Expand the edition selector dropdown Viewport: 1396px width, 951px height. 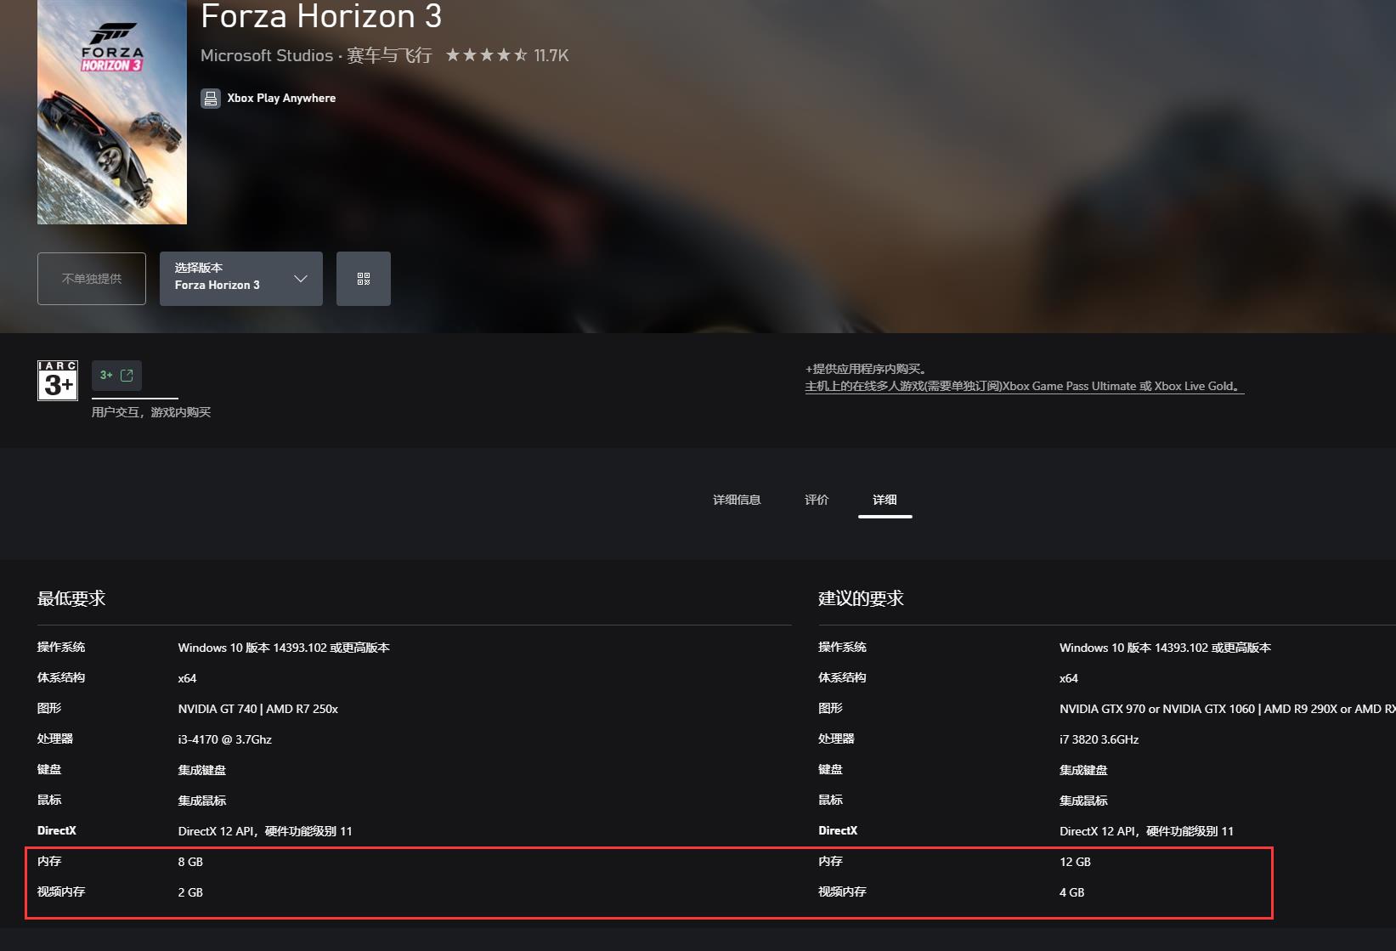click(x=241, y=279)
